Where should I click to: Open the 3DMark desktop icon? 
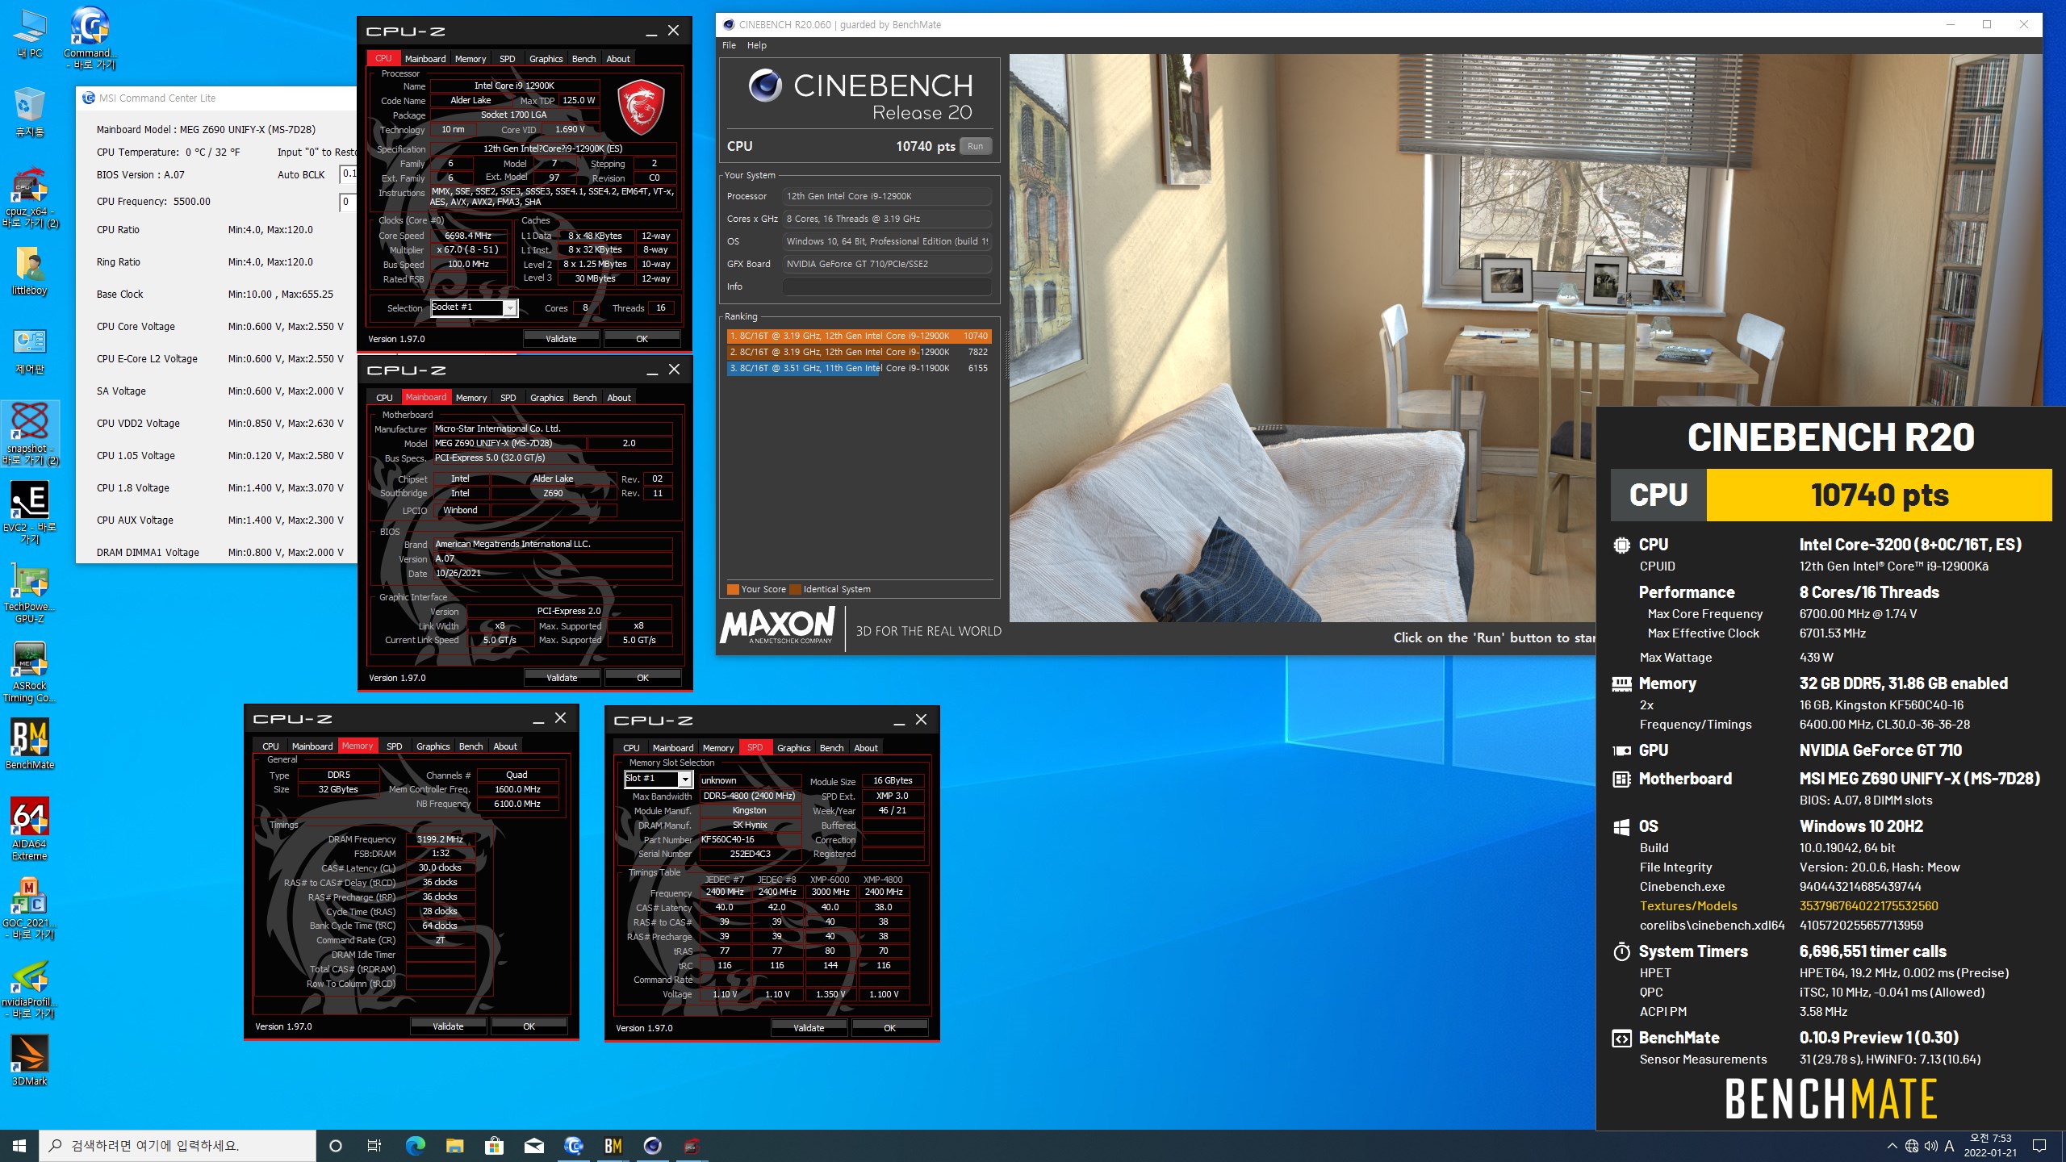click(x=30, y=1060)
